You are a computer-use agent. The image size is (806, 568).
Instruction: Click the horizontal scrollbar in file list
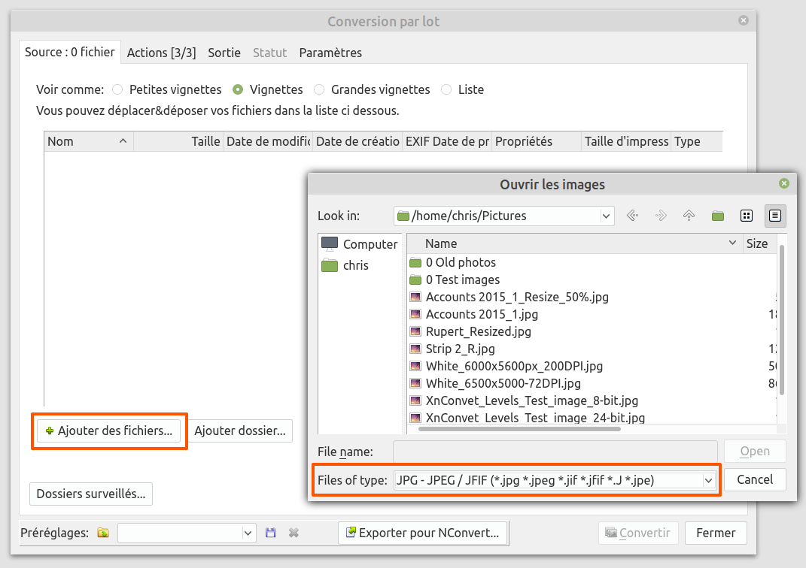[519, 429]
